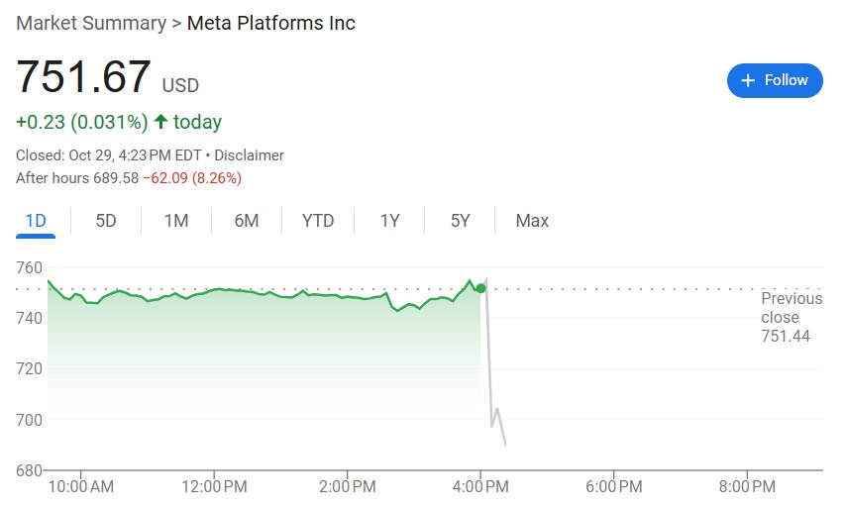
Task: Click the Follow button
Action: tap(775, 80)
